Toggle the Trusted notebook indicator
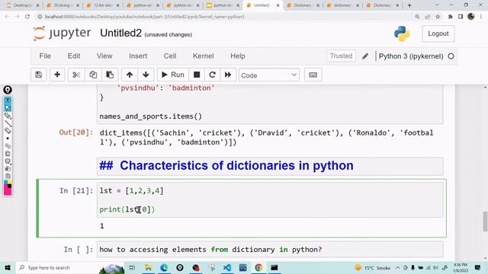Viewport: 488px width, 274px height. click(x=341, y=56)
